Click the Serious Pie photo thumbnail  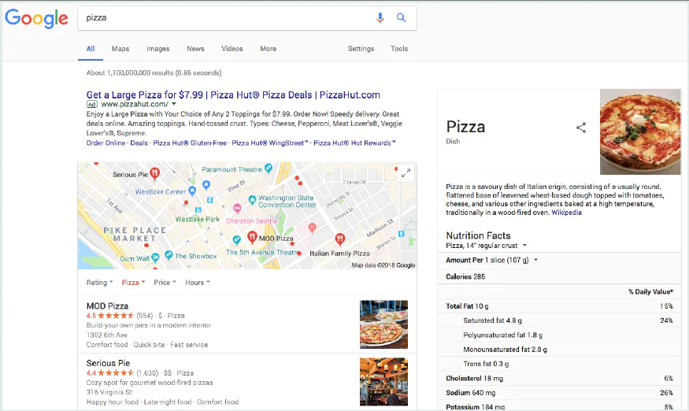click(383, 382)
